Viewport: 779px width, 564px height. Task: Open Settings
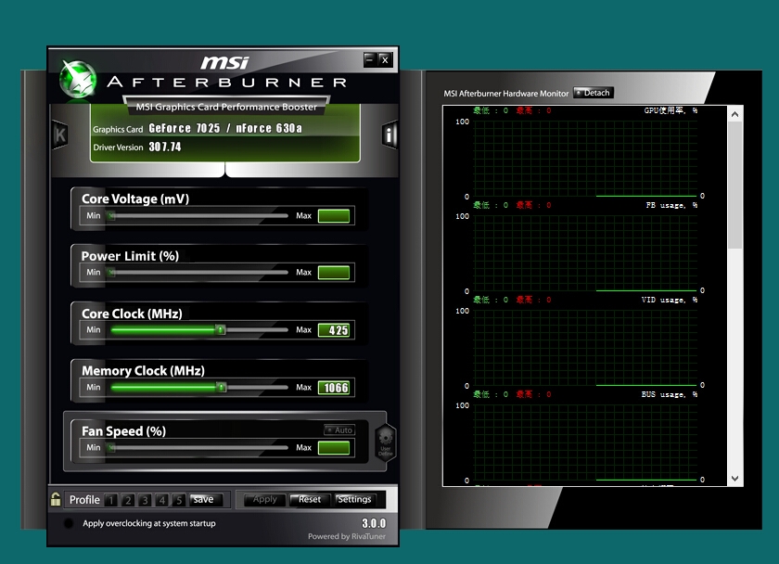tap(354, 499)
